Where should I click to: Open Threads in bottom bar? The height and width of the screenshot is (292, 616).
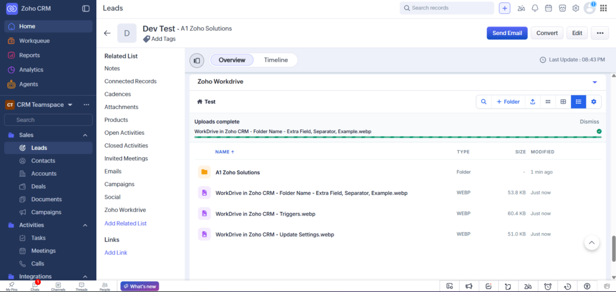[x=81, y=287]
